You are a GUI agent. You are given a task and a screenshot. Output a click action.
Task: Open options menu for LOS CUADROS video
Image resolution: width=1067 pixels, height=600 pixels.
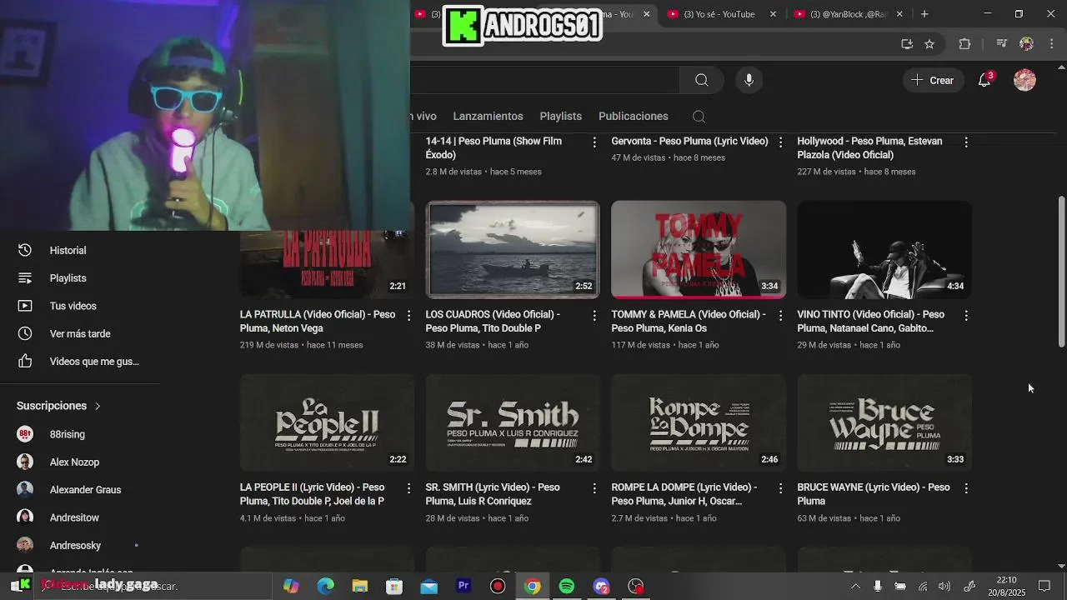coord(594,316)
